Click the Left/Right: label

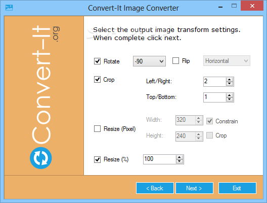159,81
